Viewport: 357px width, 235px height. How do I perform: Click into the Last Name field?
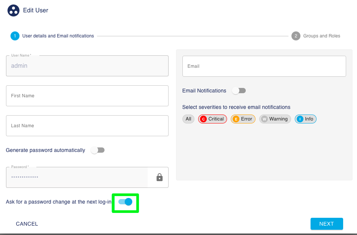click(87, 126)
